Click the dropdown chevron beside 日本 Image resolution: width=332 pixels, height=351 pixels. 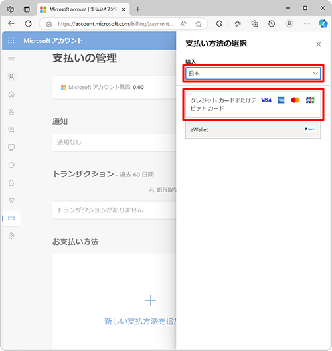(315, 73)
